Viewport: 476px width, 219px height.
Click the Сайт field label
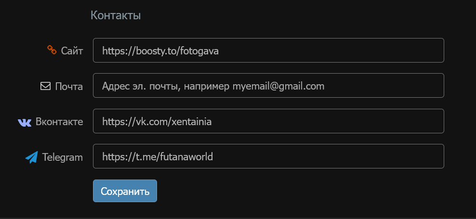[72, 51]
